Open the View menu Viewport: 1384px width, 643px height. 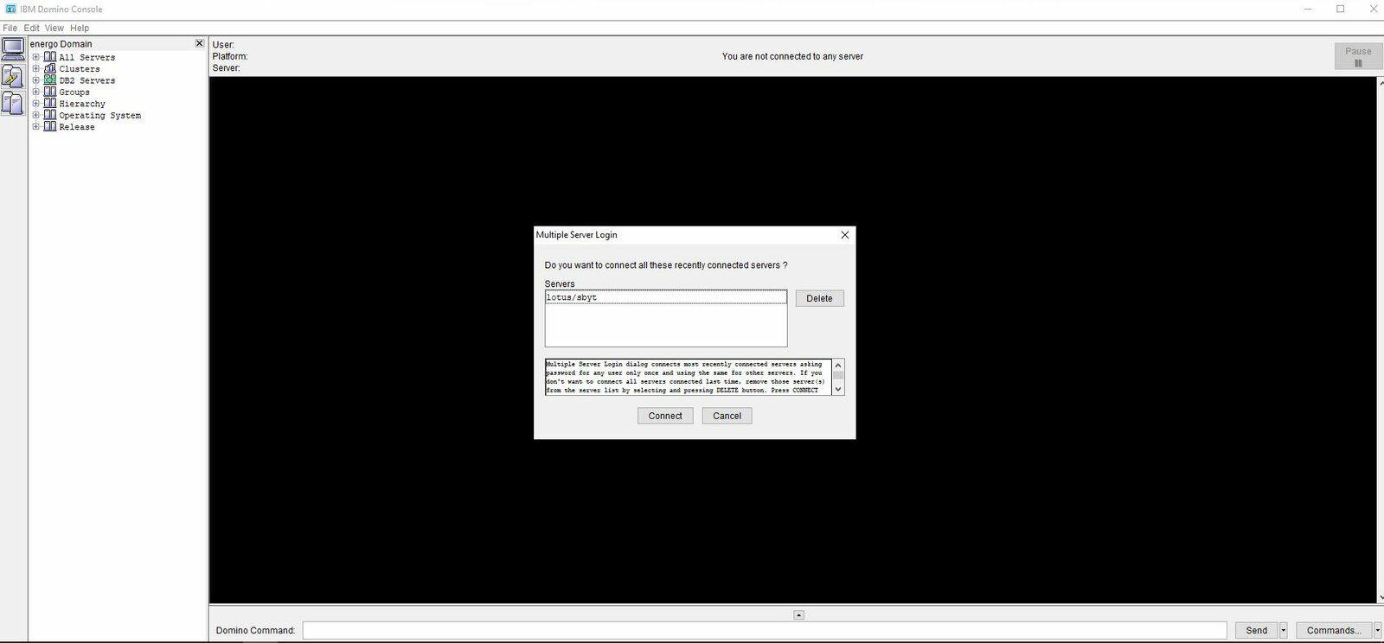[x=54, y=28]
